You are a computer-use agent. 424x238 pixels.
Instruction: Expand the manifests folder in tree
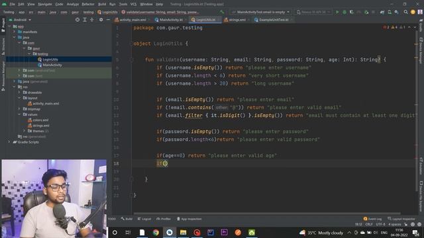pyautogui.click(x=14, y=32)
